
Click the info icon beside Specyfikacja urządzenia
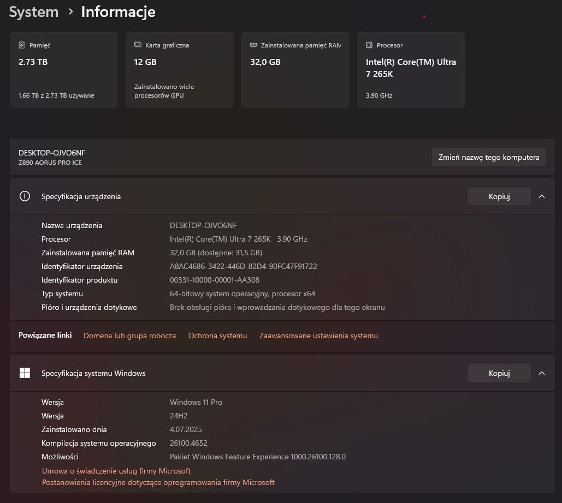point(25,196)
